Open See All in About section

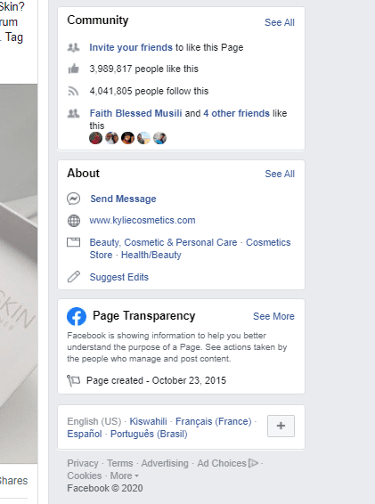tap(280, 174)
